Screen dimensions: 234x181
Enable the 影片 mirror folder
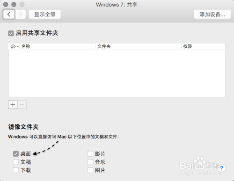click(90, 154)
